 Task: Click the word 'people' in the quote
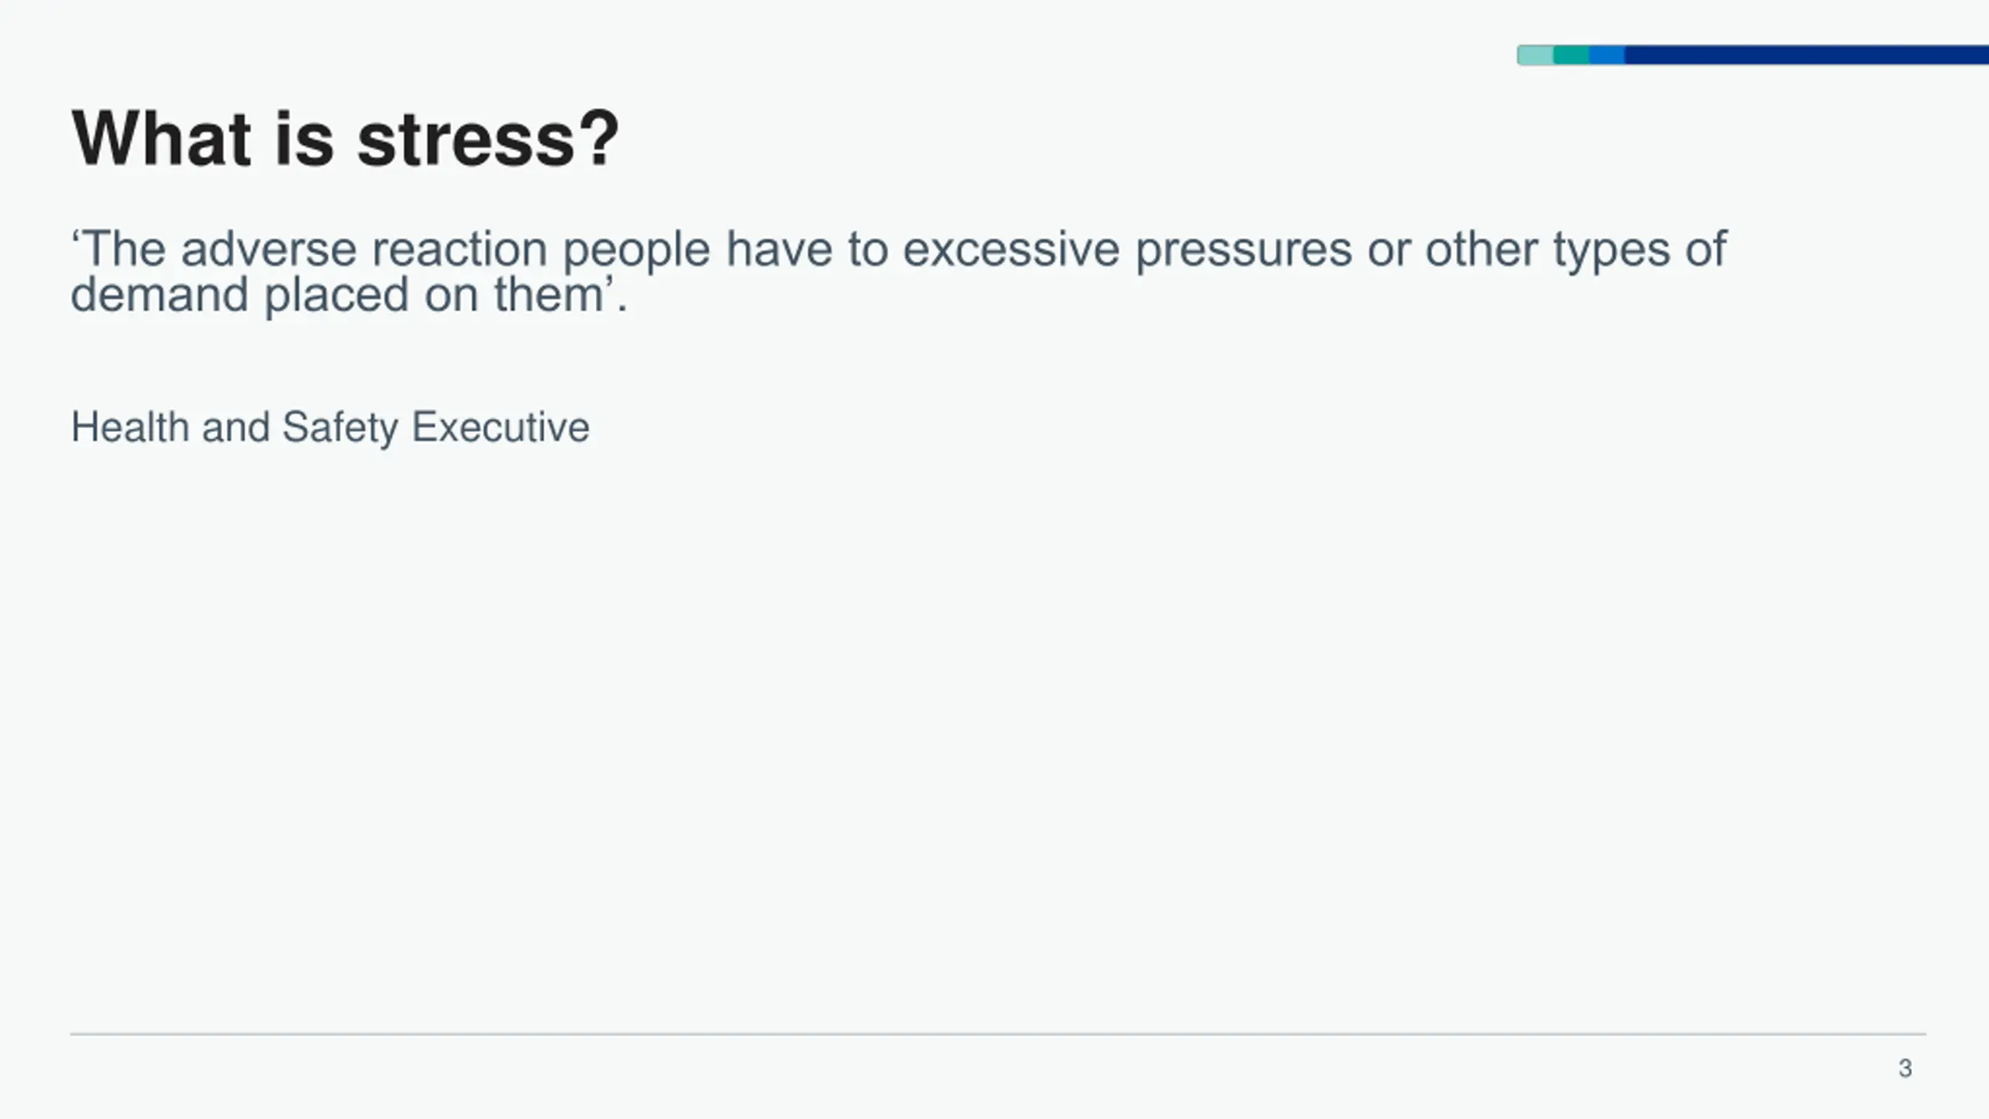coord(636,251)
